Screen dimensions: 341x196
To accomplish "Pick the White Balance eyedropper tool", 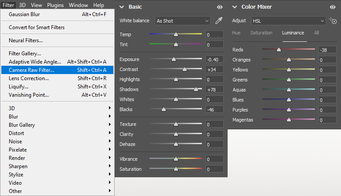I will pyautogui.click(x=219, y=21).
